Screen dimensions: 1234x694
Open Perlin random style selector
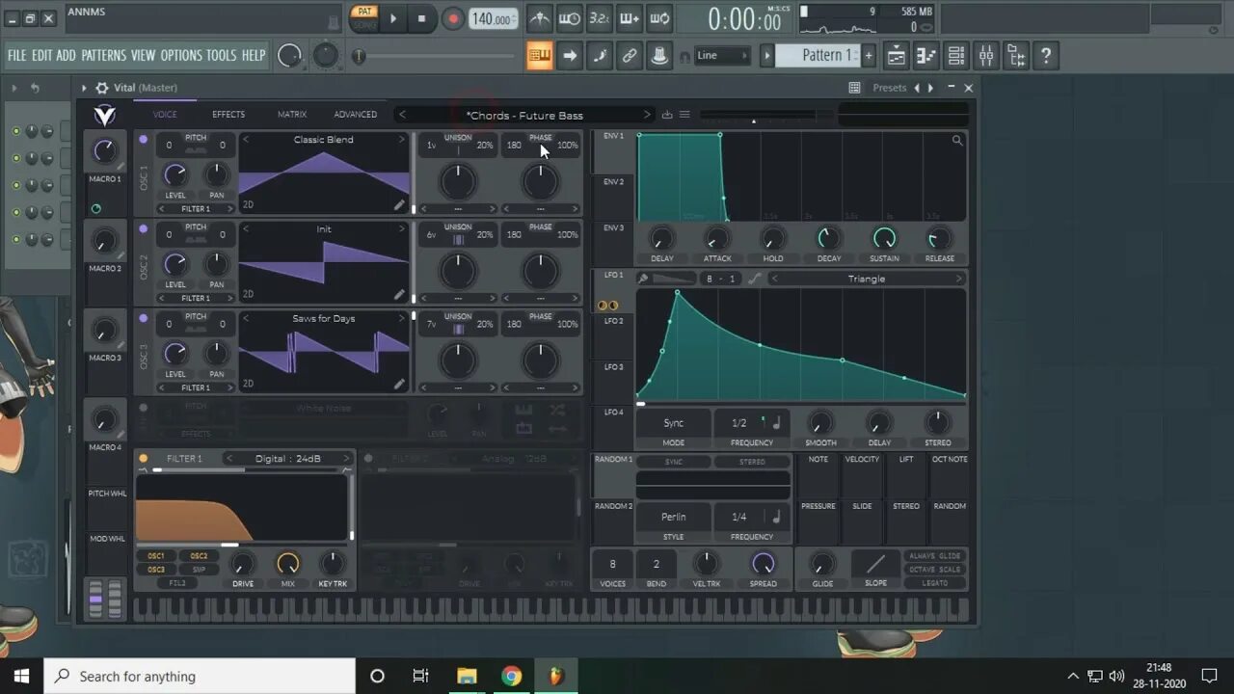tap(673, 517)
